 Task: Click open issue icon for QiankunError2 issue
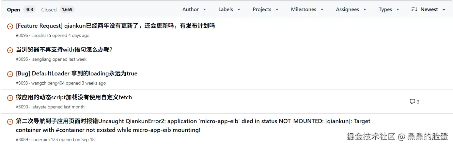click(x=10, y=122)
